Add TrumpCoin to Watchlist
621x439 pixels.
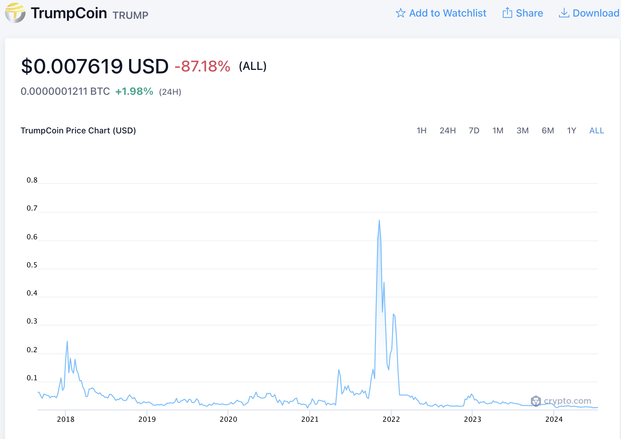(441, 13)
